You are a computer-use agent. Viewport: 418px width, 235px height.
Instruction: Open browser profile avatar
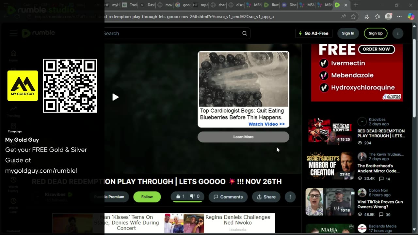pyautogui.click(x=388, y=16)
